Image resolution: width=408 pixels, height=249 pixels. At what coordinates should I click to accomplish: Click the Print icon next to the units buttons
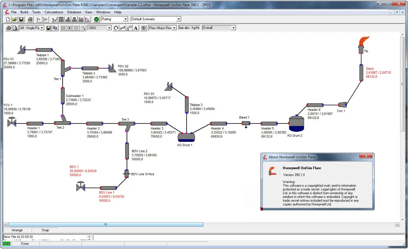coord(30,19)
